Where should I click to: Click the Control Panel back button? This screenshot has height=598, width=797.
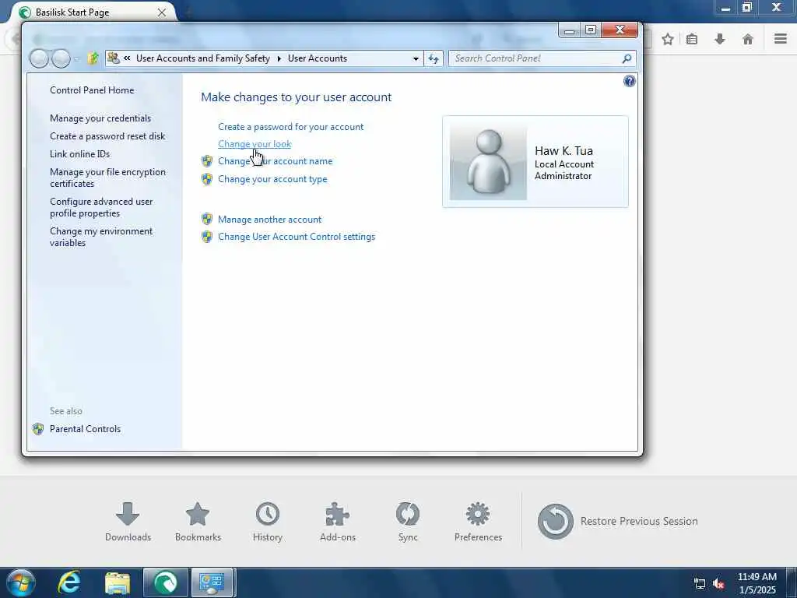39,58
